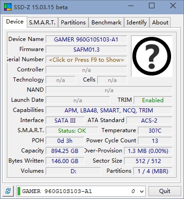Switch to the Benchmark tab

[106, 23]
